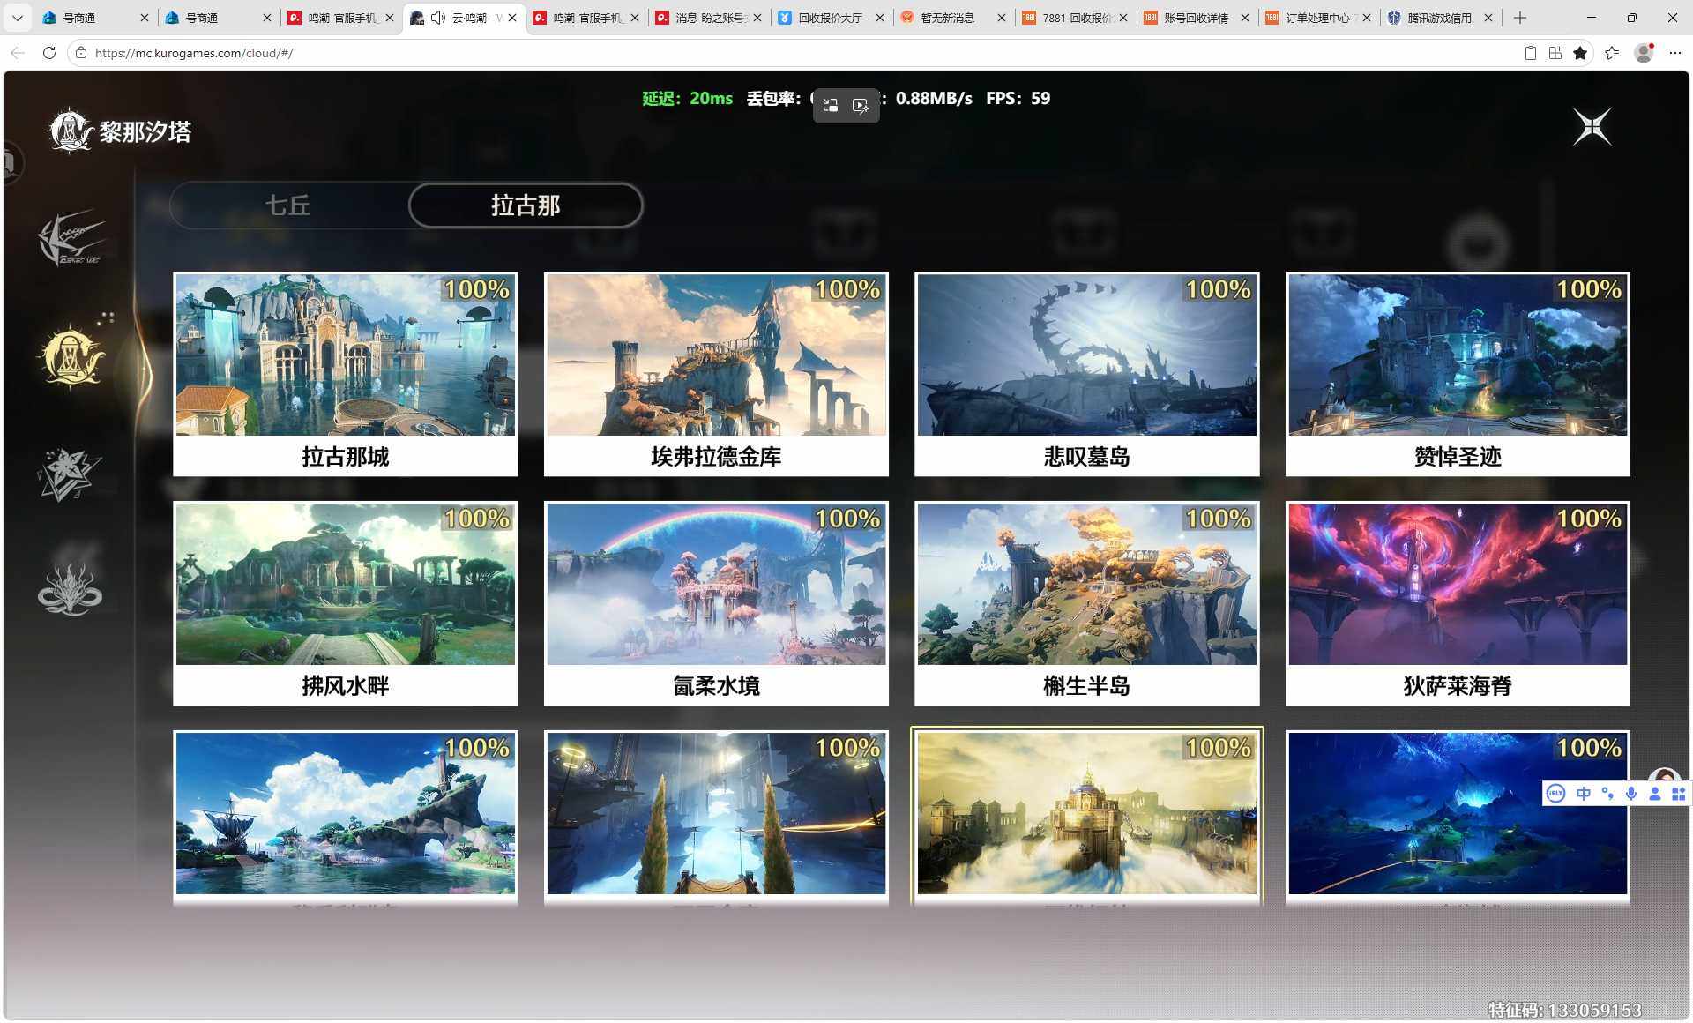Open the 氤柔水境 area card

[716, 603]
